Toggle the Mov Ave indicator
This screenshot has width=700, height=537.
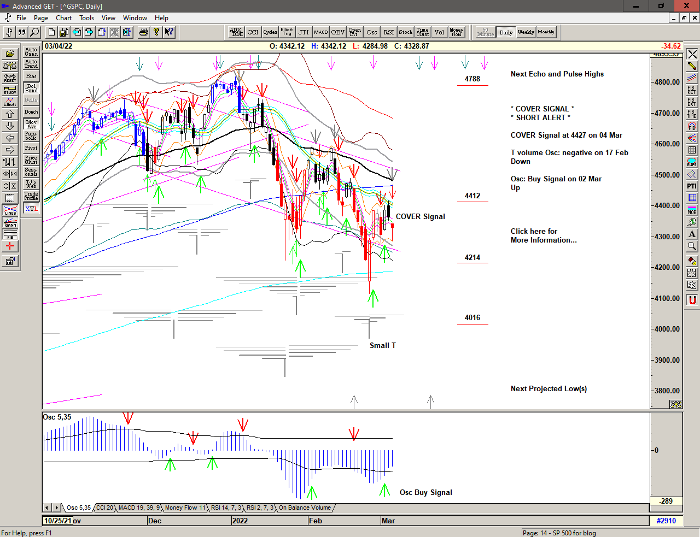31,124
